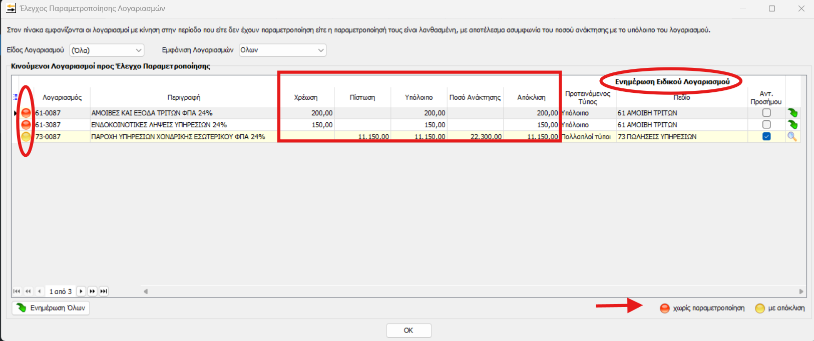This screenshot has width=814, height=341.
Task: Check Αντ. Προσήμου box for 61-3087
Action: pyautogui.click(x=766, y=125)
